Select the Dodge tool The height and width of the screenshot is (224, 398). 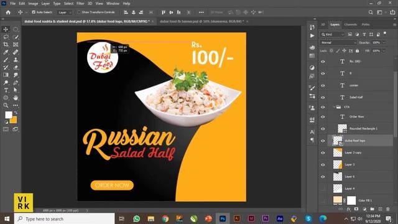pyautogui.click(x=6, y=83)
